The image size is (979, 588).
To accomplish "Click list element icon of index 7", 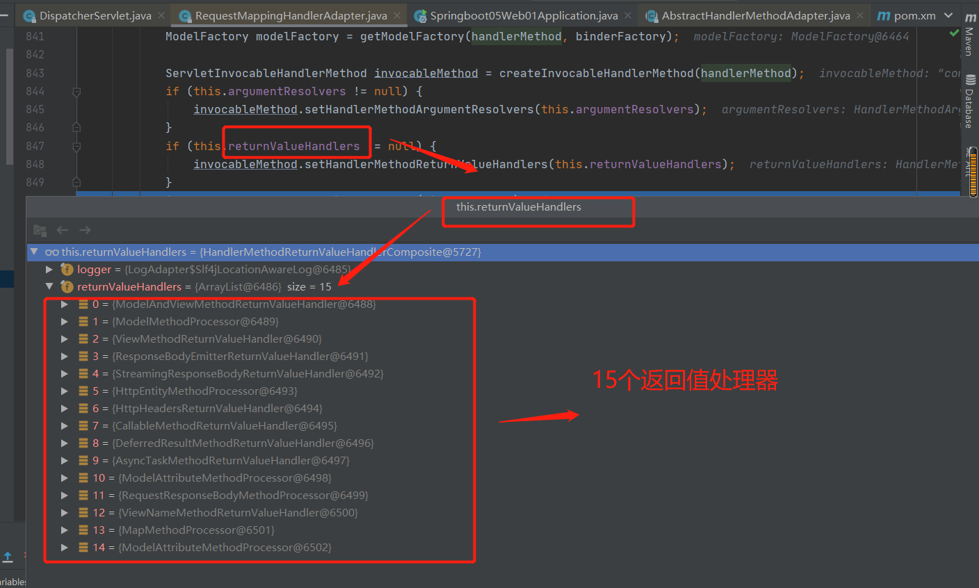I will click(x=83, y=425).
